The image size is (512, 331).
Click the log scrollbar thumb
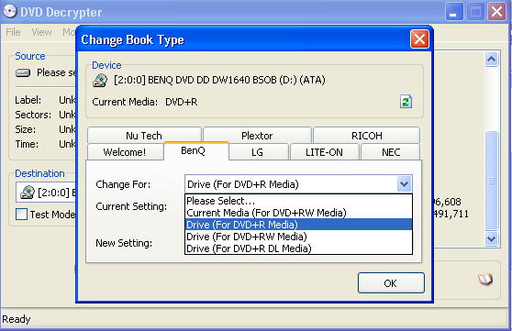492,181
